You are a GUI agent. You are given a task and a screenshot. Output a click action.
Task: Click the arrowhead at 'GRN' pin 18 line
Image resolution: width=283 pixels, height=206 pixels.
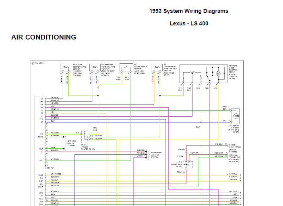coord(64,148)
